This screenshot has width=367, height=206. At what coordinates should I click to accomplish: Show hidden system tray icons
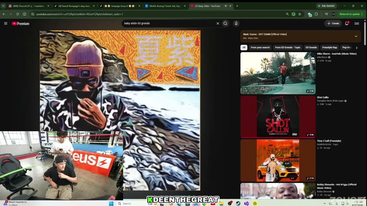pyautogui.click(x=325, y=203)
